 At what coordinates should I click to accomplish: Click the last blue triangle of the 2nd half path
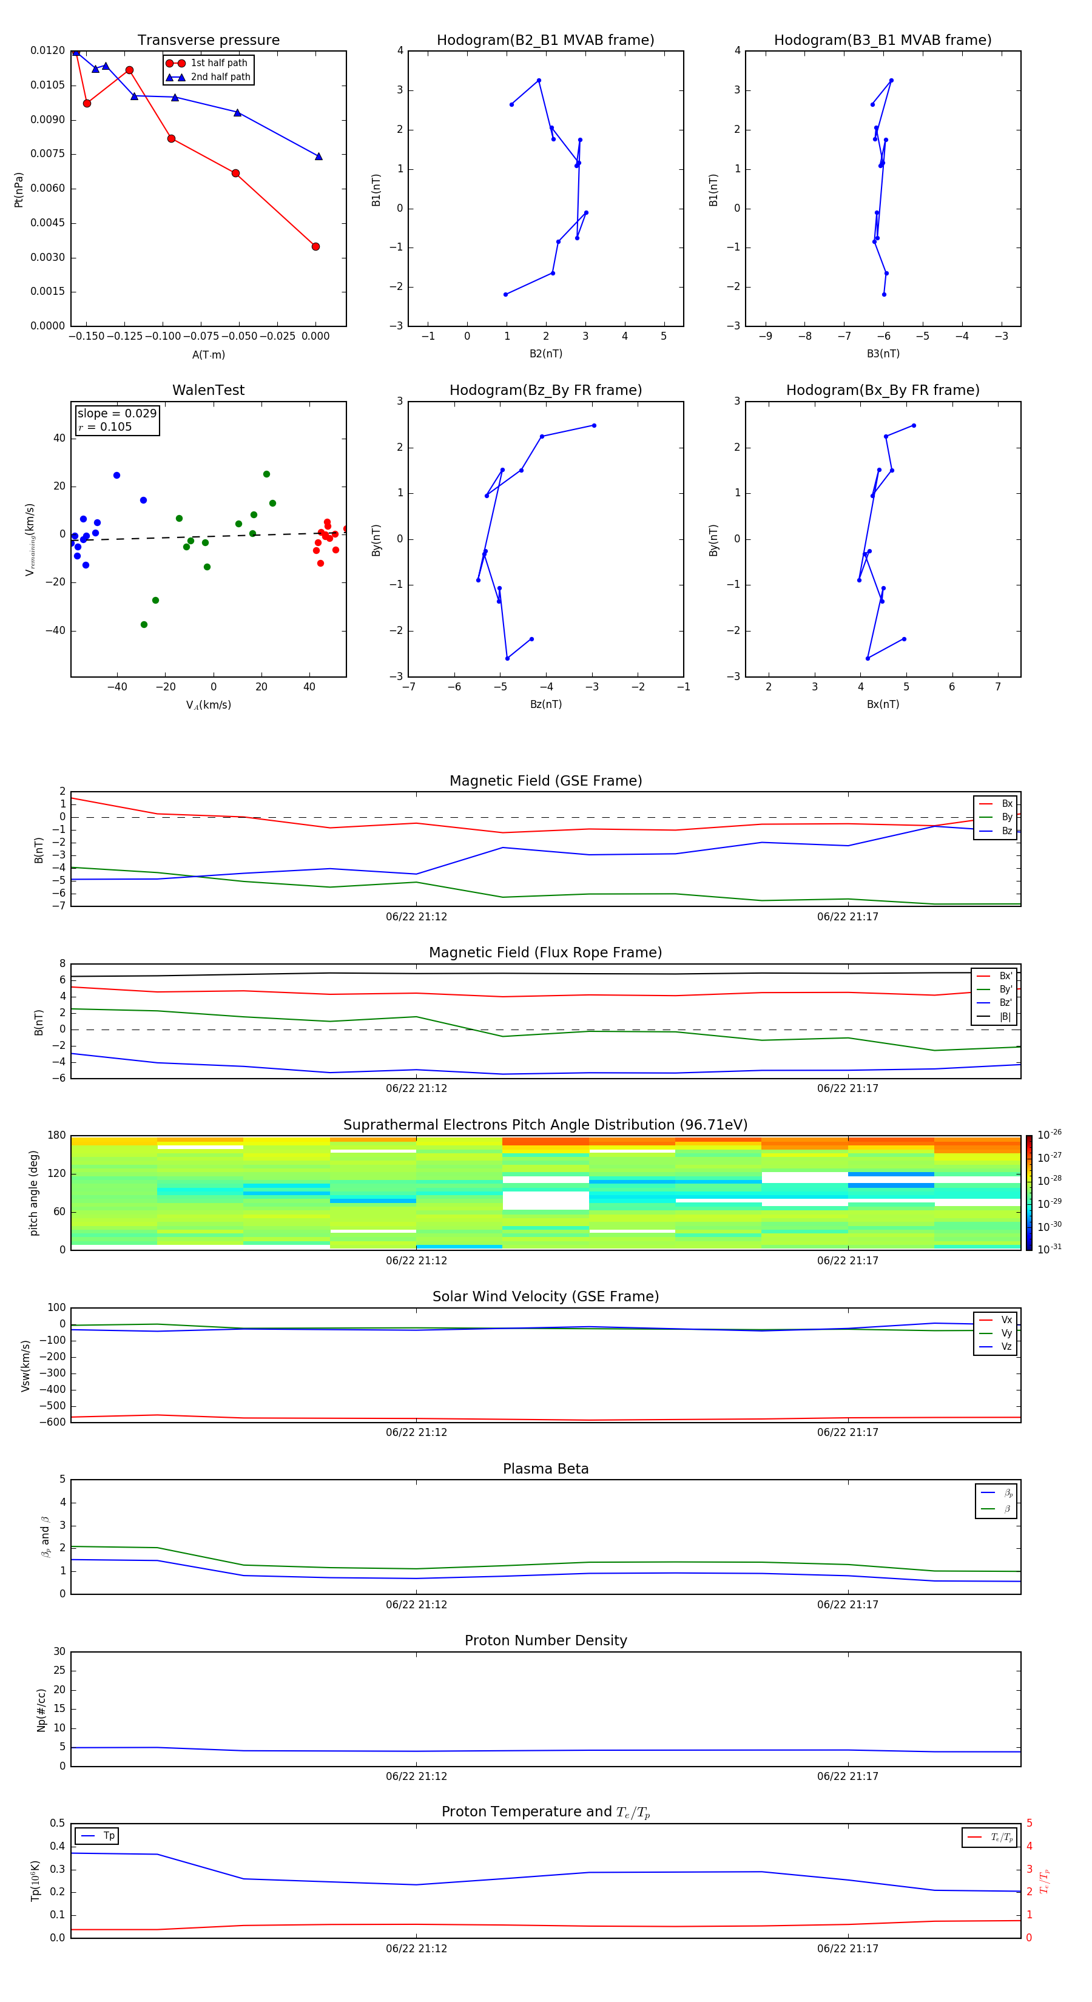pos(318,156)
